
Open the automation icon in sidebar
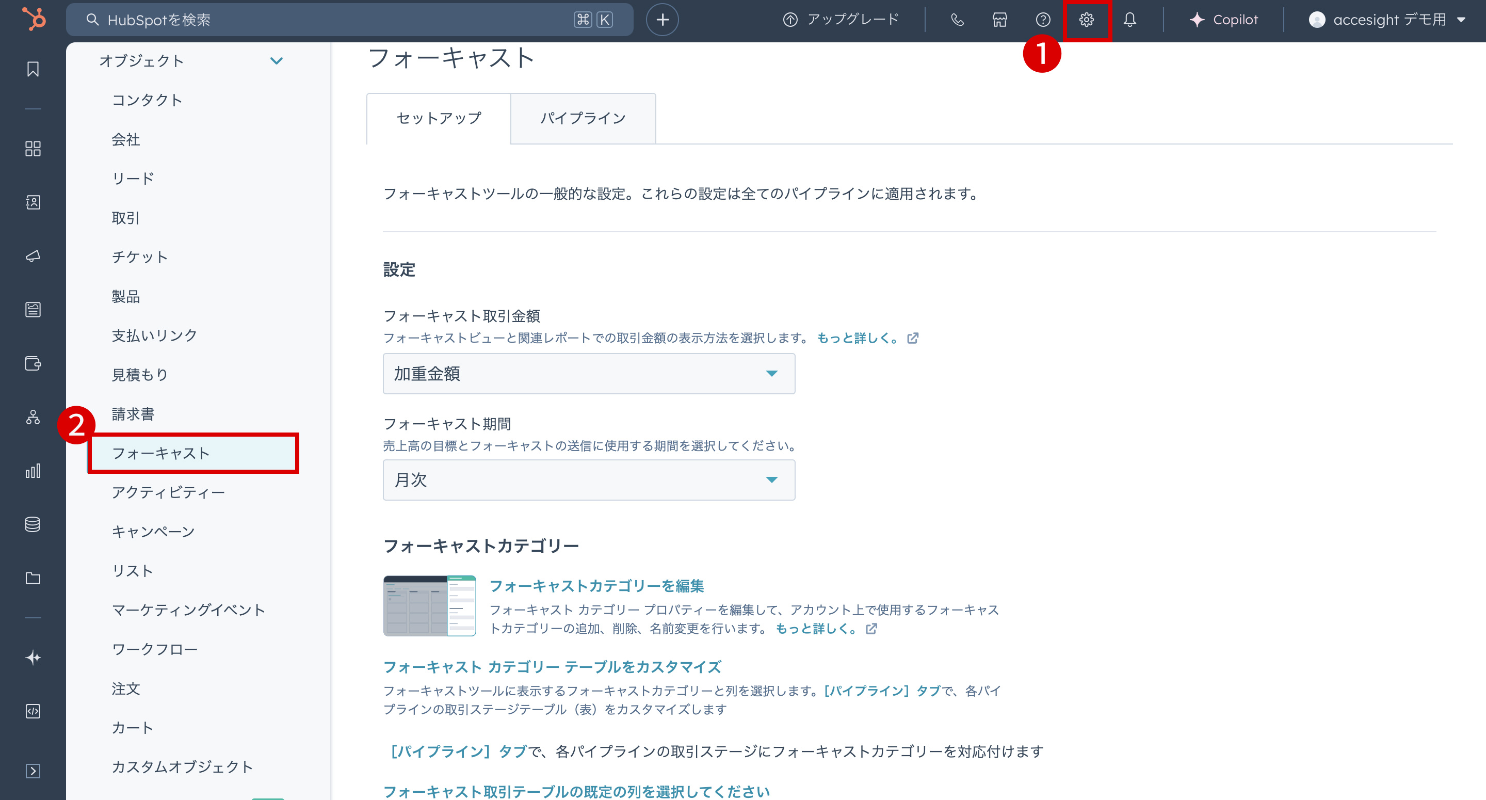[33, 417]
